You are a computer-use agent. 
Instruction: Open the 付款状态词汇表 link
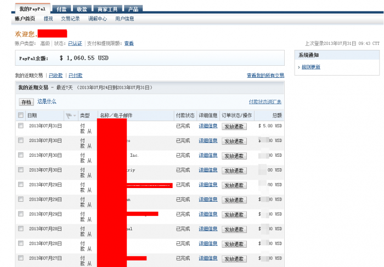pos(265,101)
